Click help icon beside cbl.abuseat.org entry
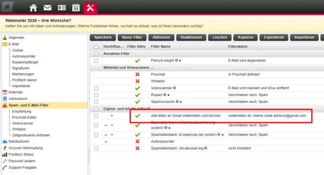324x175 pixels. click(x=206, y=148)
